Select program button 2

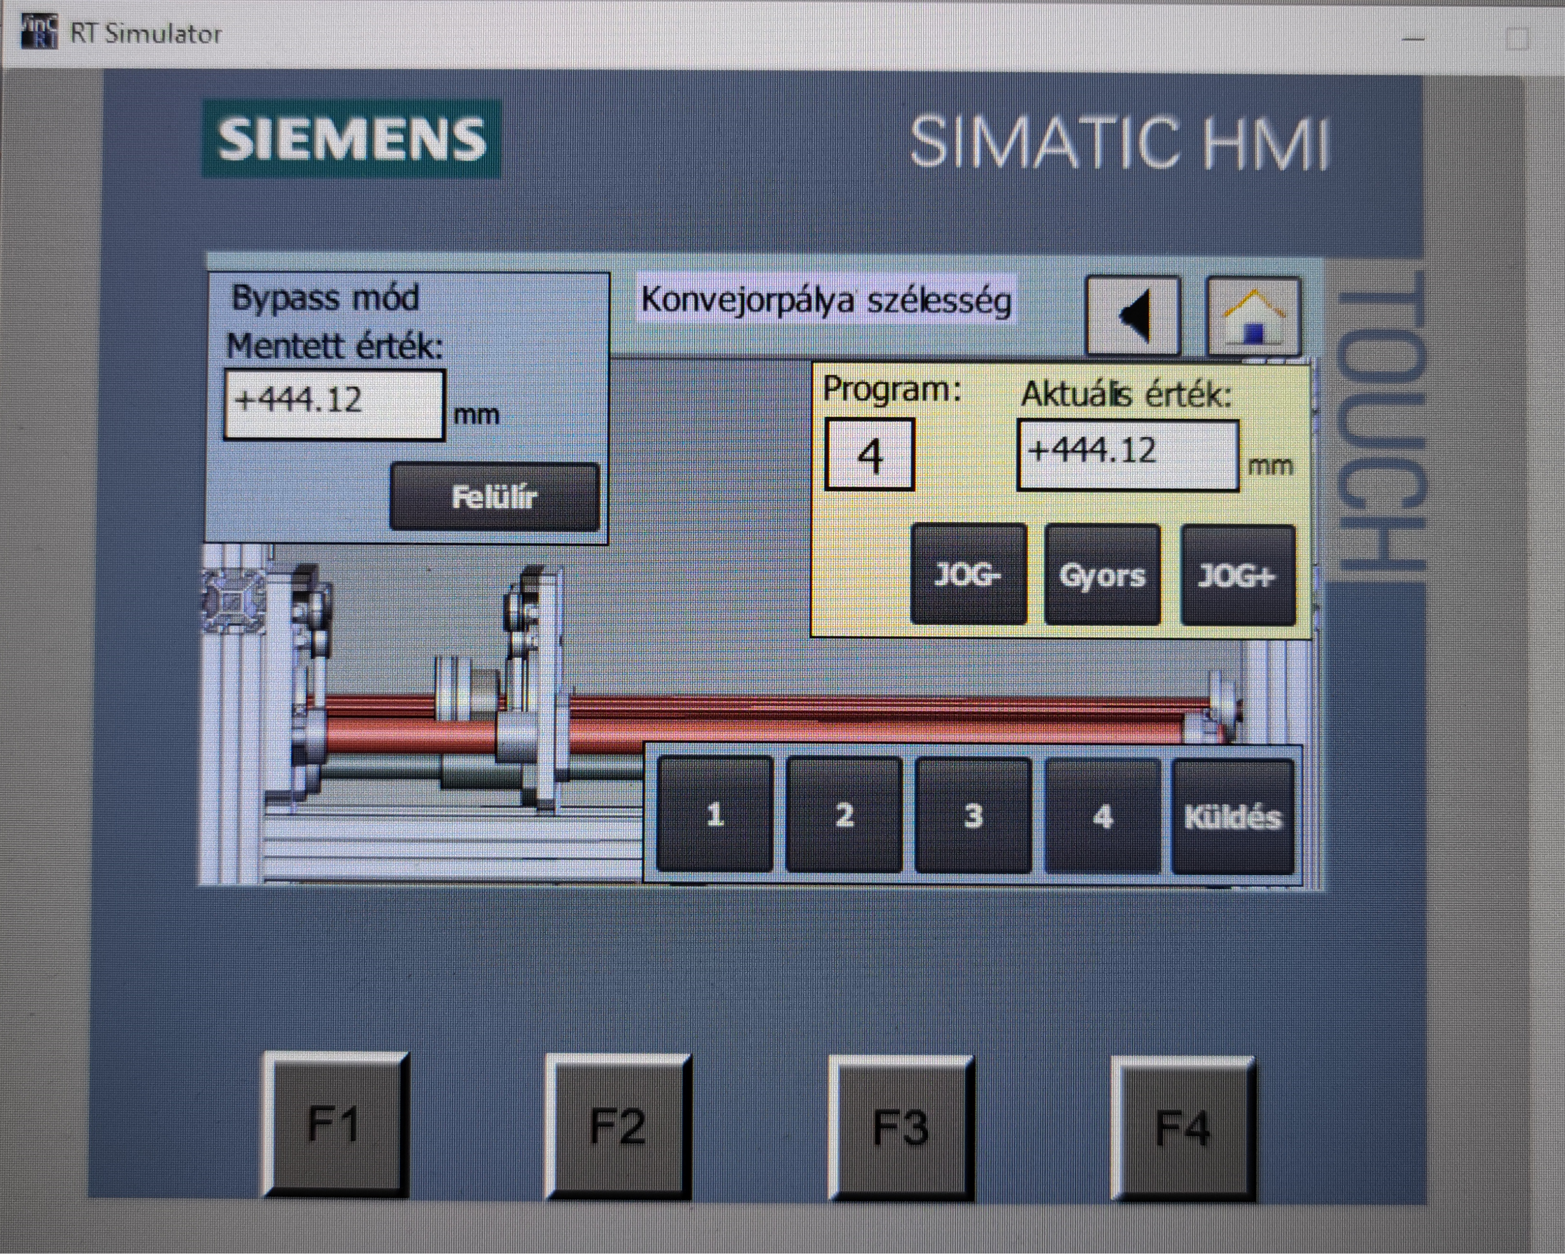point(844,815)
